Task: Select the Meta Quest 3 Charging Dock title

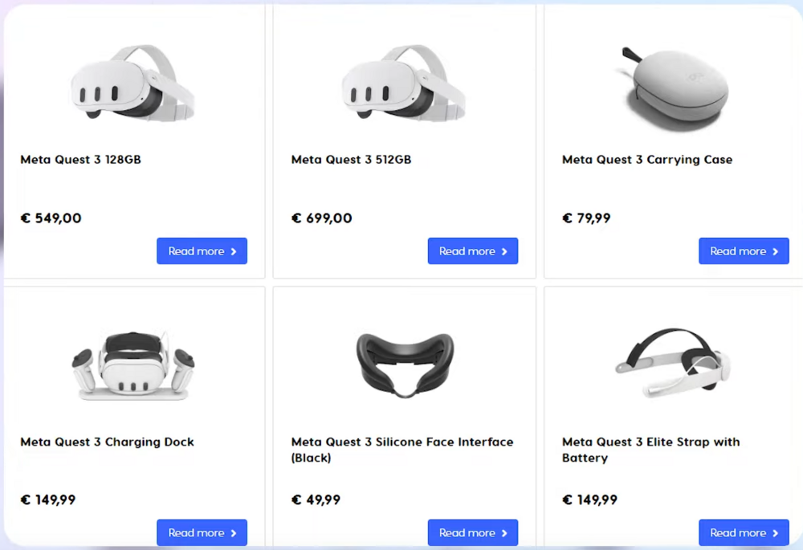Action: 107,442
